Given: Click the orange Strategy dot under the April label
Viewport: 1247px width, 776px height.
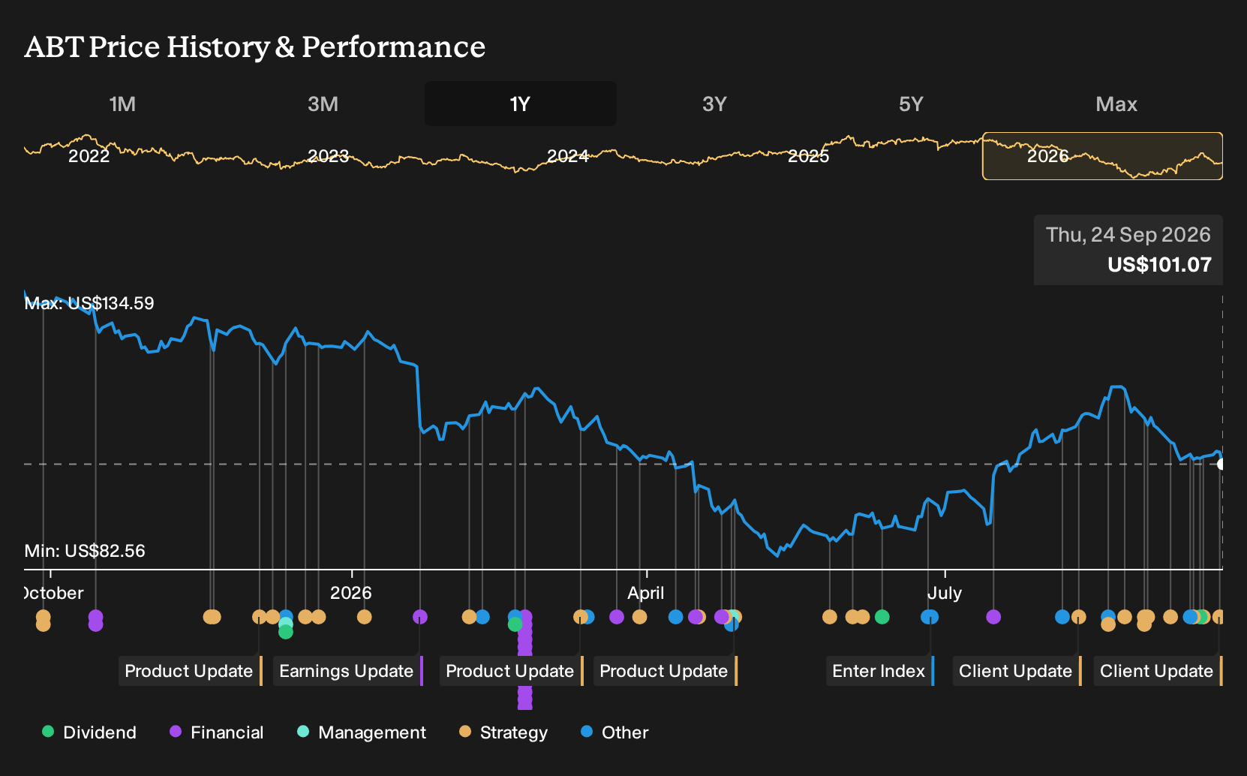Looking at the screenshot, I should 639,617.
